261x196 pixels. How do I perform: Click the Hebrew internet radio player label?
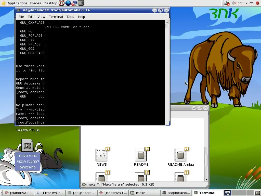(x=28, y=130)
